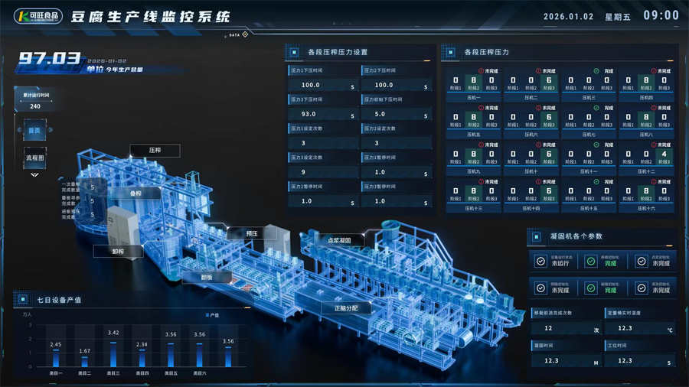Select the 正脑分配 label on the 3D model

[346, 308]
